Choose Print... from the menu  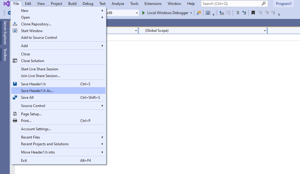click(x=58, y=120)
